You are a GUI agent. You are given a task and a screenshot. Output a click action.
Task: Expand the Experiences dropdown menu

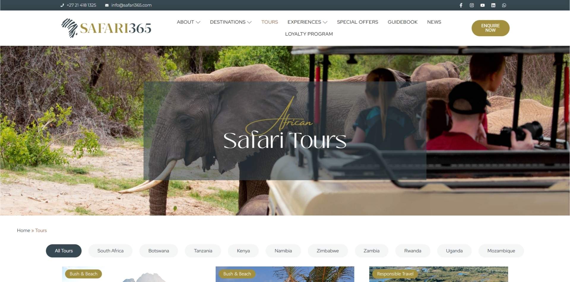(307, 22)
